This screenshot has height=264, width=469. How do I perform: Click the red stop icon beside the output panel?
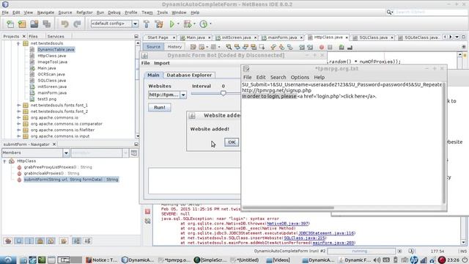click(147, 211)
